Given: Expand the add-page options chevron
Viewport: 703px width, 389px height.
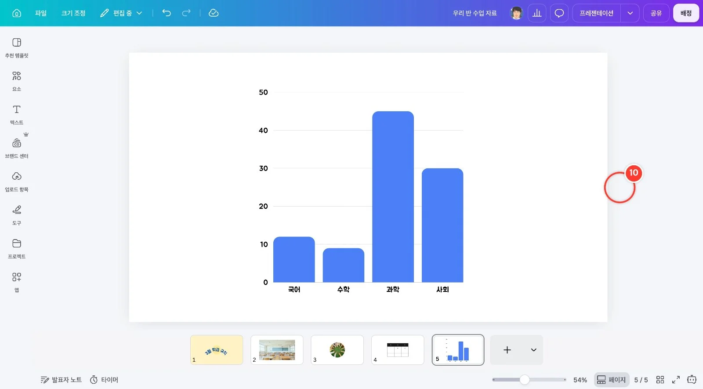Looking at the screenshot, I should (x=534, y=350).
